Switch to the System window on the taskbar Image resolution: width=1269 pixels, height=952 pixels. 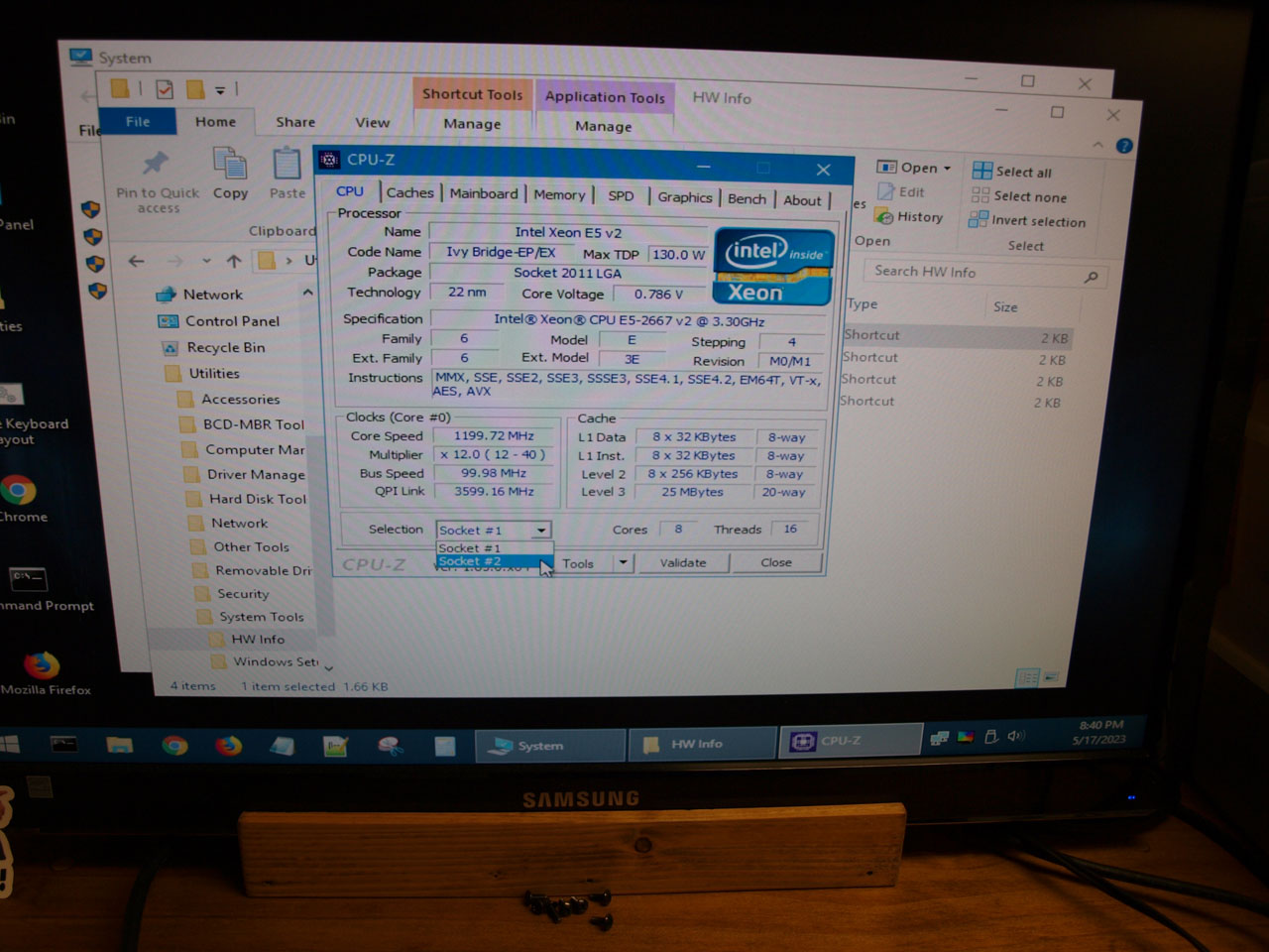pyautogui.click(x=551, y=746)
